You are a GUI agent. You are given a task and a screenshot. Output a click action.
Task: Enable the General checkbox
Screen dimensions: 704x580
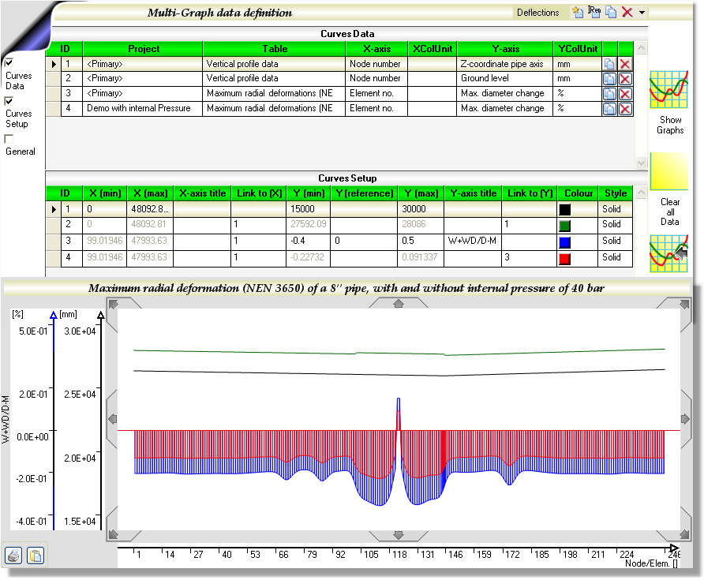pyautogui.click(x=9, y=139)
